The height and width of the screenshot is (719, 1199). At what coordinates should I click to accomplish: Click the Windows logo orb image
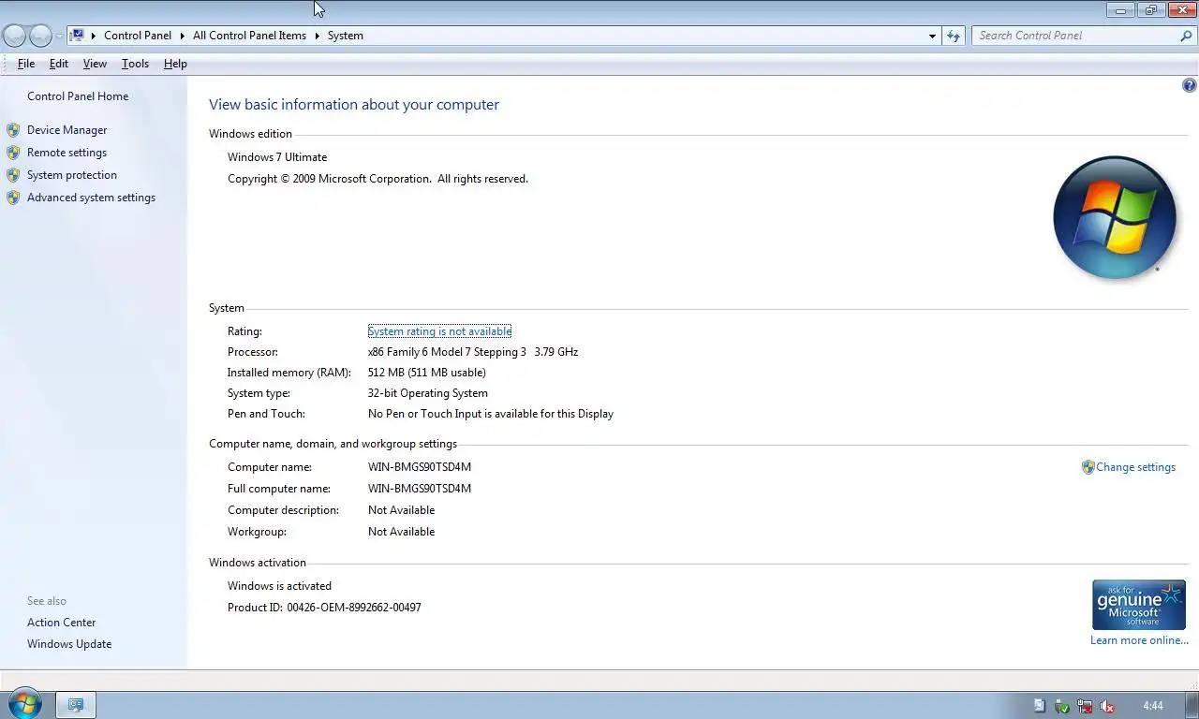point(1115,217)
